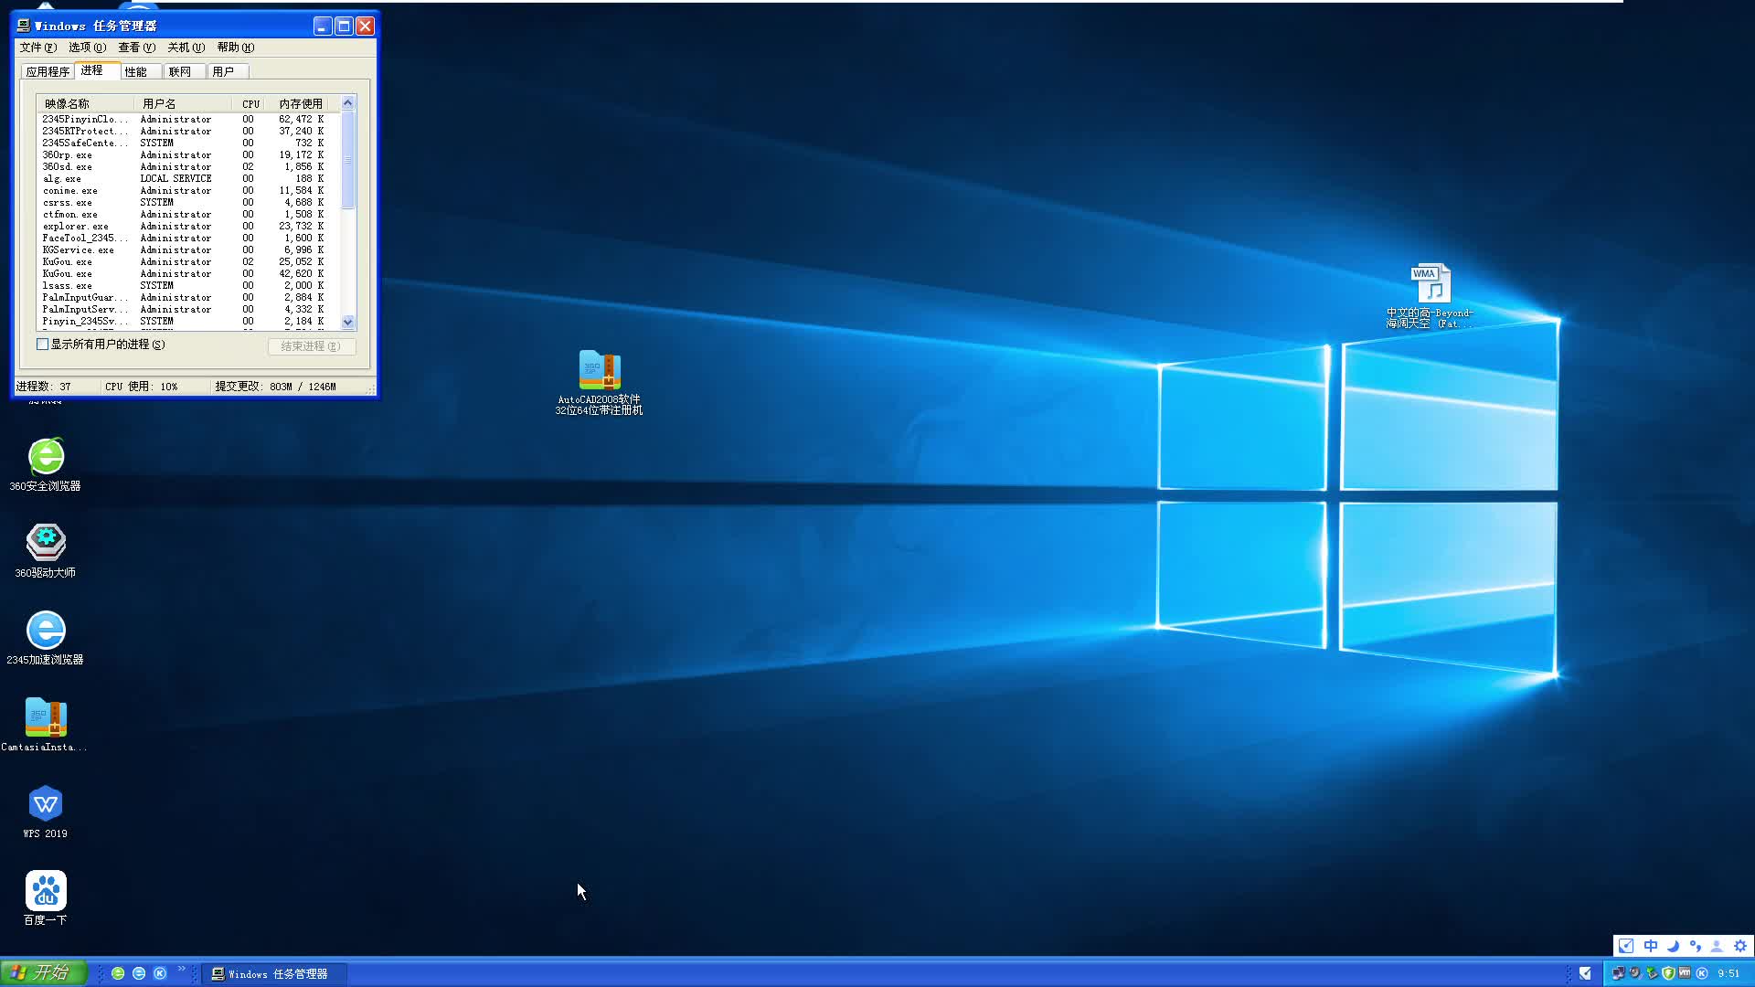Toggle the IME moon half-width mode
This screenshot has height=987, width=1755.
(x=1673, y=947)
